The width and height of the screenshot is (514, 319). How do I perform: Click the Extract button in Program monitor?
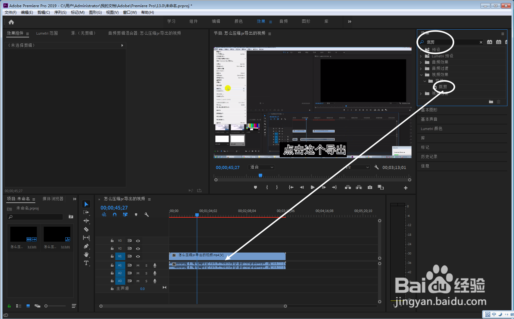(x=359, y=187)
